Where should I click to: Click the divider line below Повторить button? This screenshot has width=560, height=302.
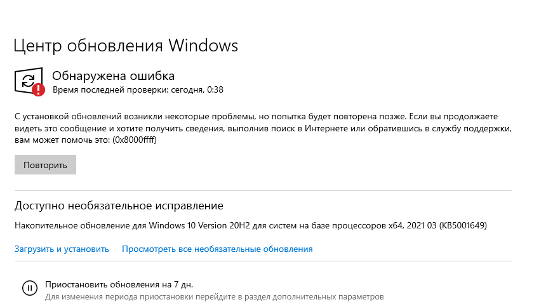(263, 190)
